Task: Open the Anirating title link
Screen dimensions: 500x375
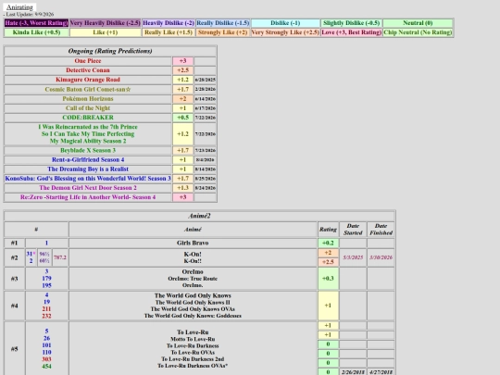Action: point(19,7)
